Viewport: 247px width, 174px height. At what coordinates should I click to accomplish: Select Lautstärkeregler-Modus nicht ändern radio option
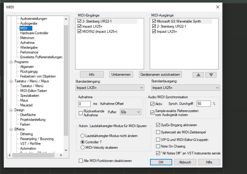pyautogui.click(x=82, y=136)
